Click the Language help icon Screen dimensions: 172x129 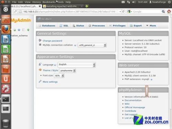coord(55,65)
